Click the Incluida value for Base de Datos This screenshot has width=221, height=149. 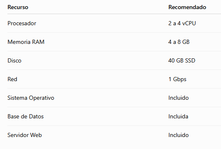tap(178, 116)
